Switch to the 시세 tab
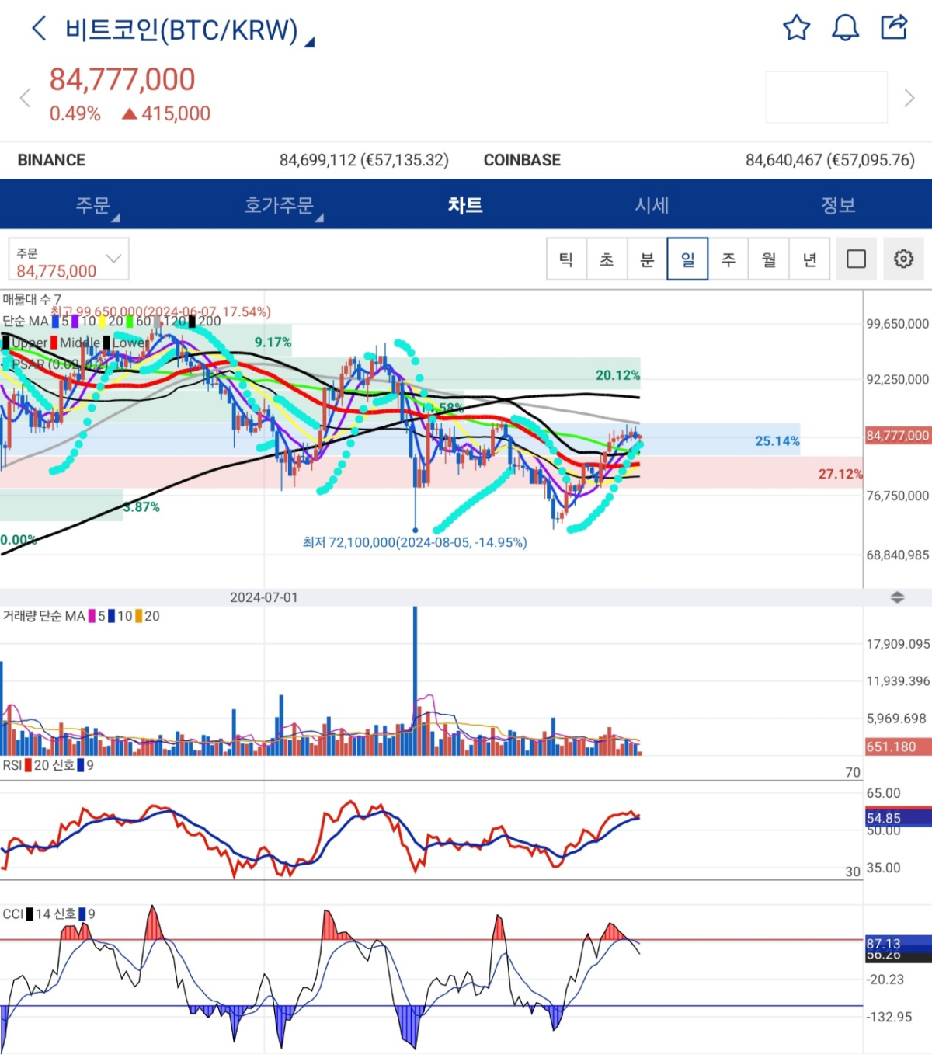 click(652, 205)
